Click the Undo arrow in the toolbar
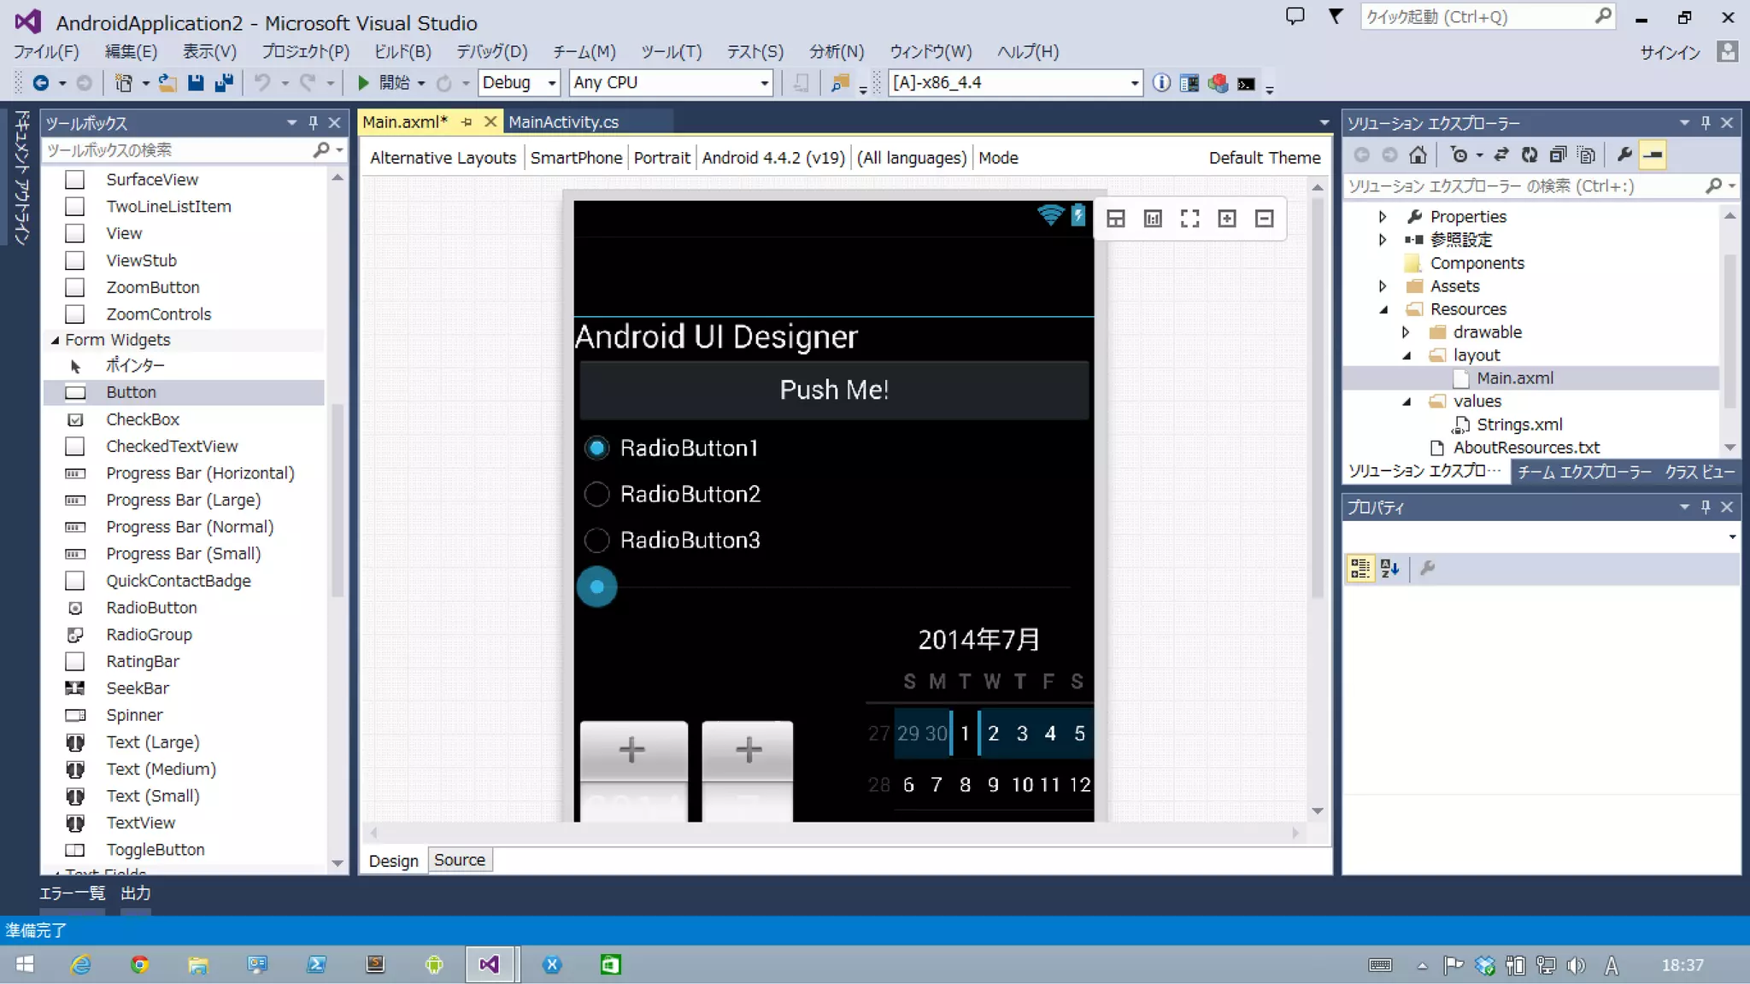The image size is (1750, 984). pos(263,83)
